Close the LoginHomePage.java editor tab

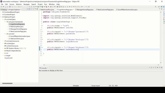coord(73,10)
